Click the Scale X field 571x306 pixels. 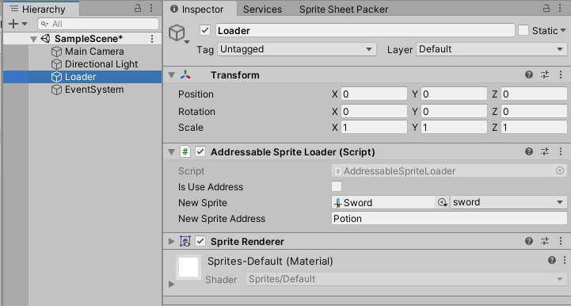pos(374,128)
